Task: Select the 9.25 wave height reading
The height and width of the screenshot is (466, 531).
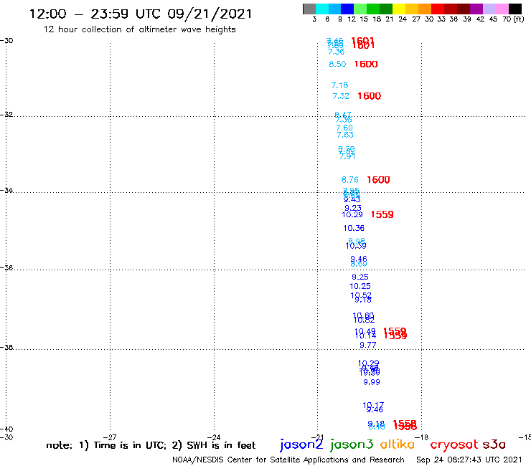Action: tap(360, 277)
